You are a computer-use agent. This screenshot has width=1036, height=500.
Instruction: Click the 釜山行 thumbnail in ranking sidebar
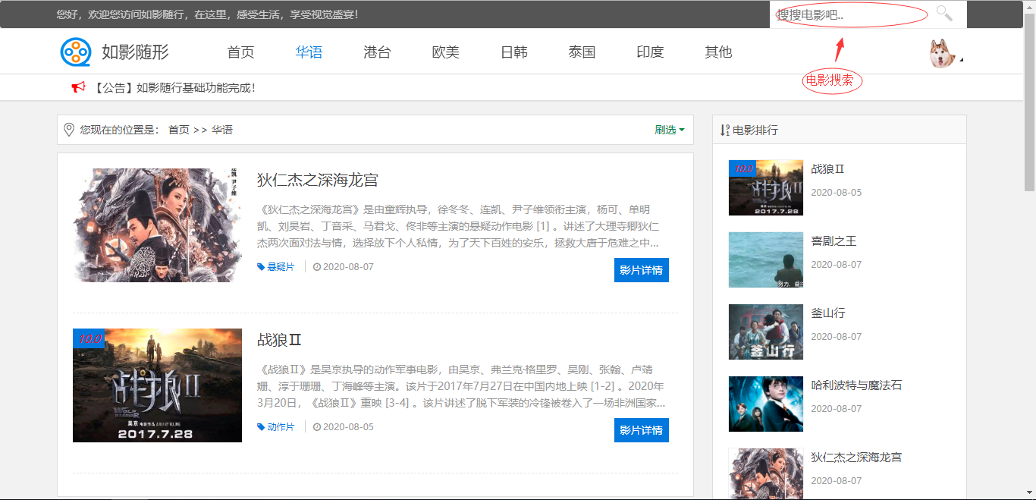[766, 332]
